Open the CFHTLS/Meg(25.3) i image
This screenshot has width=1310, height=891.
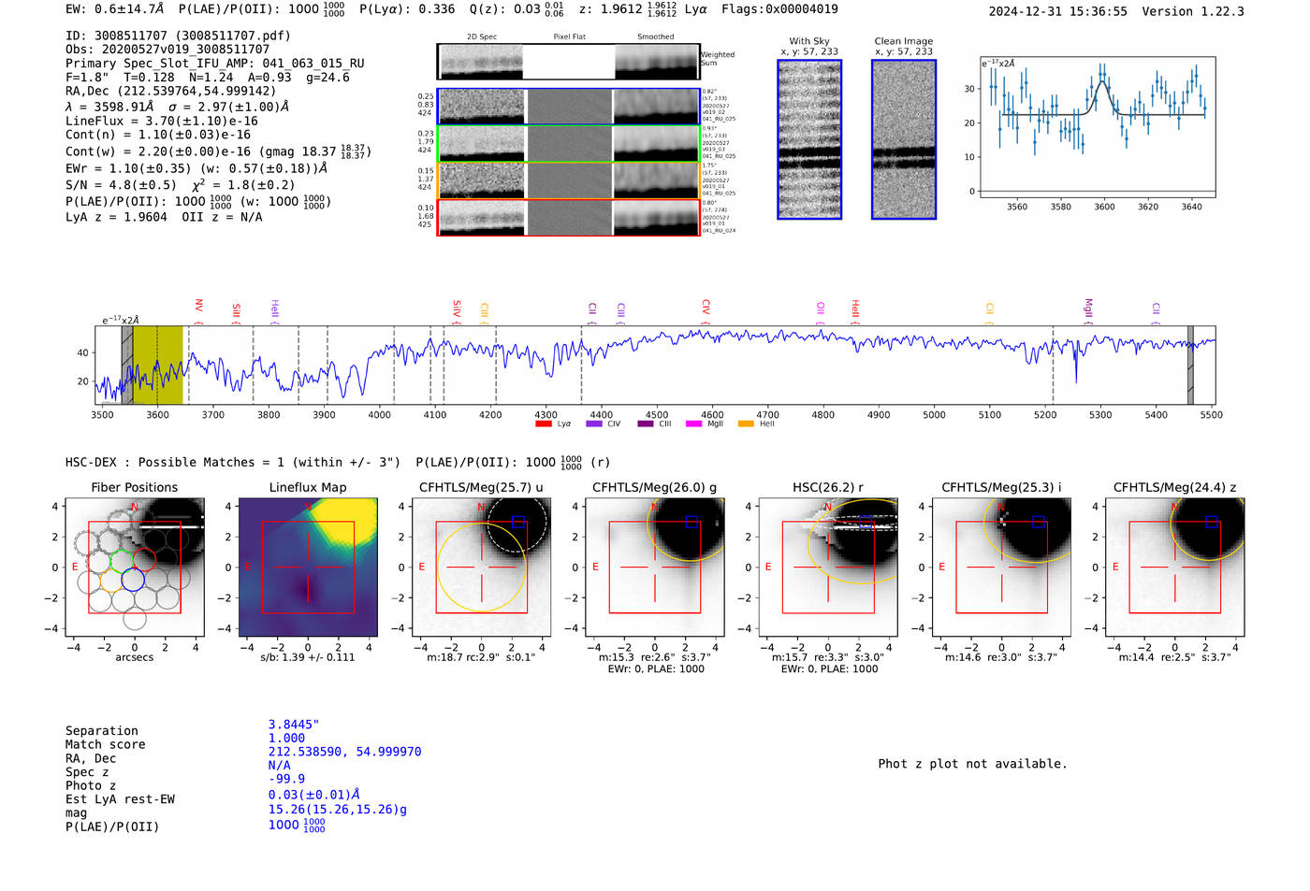pos(1001,567)
